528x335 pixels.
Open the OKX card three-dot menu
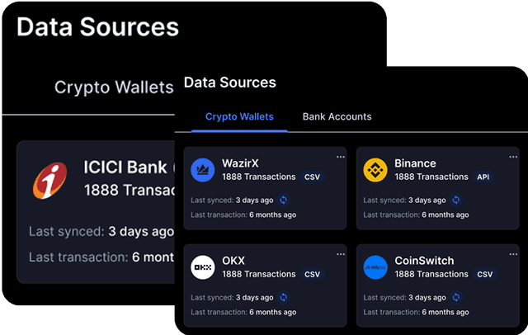click(341, 253)
